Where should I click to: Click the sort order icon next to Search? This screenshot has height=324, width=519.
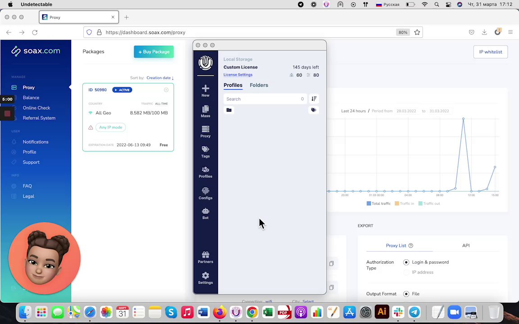coord(314,99)
